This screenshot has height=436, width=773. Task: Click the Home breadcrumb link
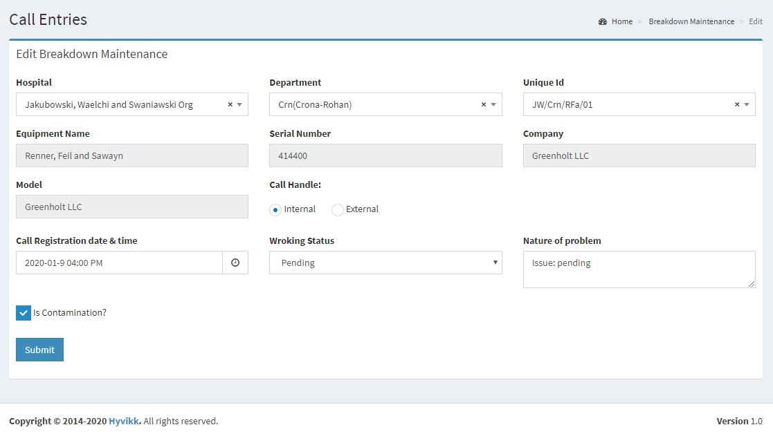point(621,21)
